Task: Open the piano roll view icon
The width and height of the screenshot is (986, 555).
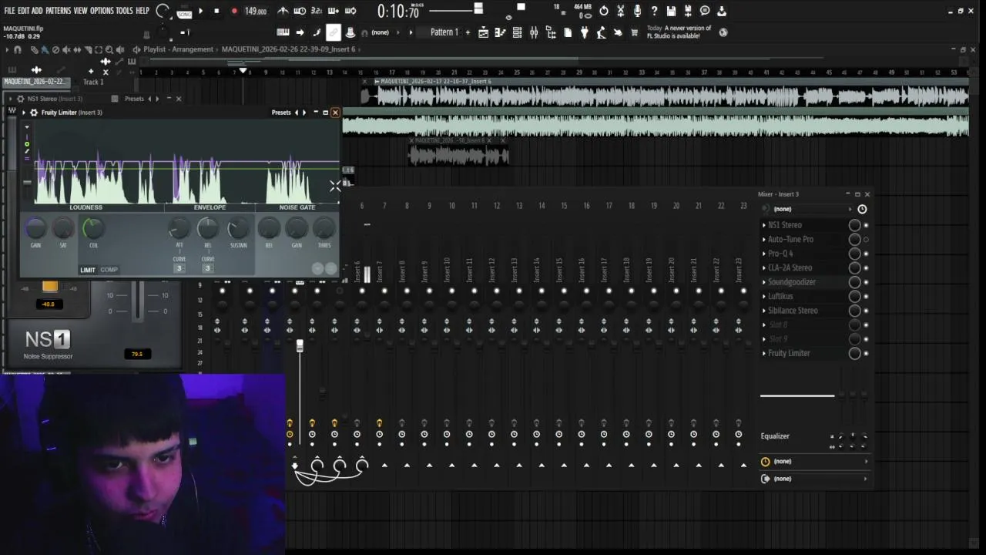Action: point(500,32)
